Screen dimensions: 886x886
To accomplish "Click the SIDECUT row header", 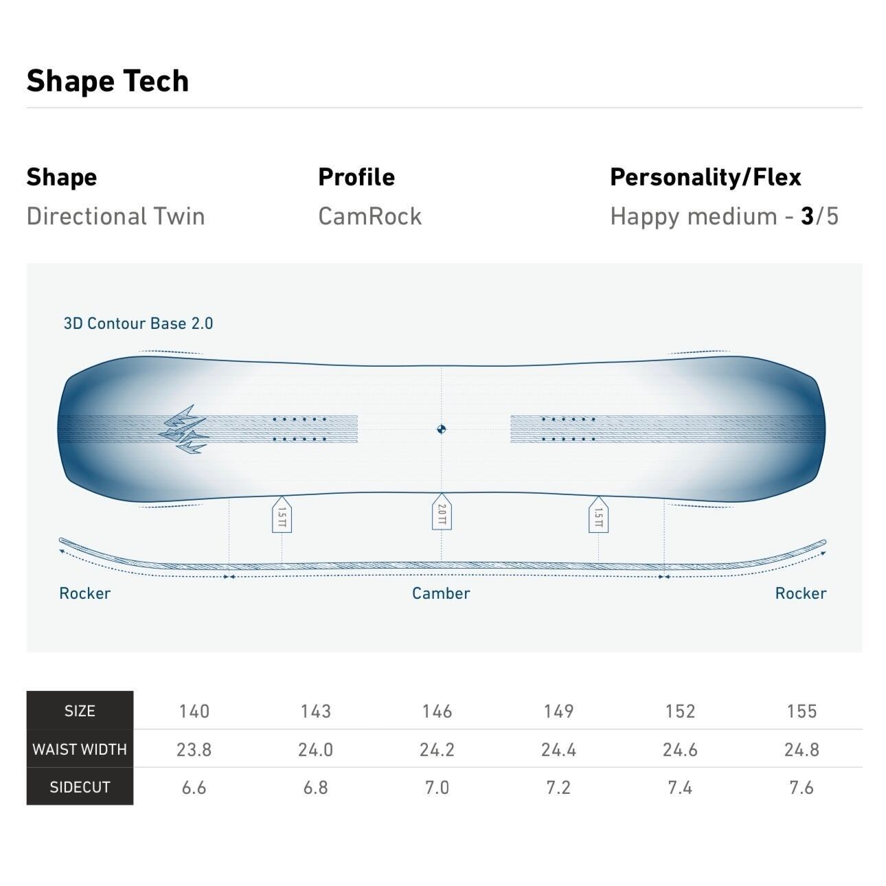I will pos(80,787).
